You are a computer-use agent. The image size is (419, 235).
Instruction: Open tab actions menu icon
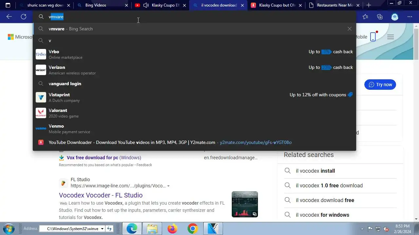8,5
